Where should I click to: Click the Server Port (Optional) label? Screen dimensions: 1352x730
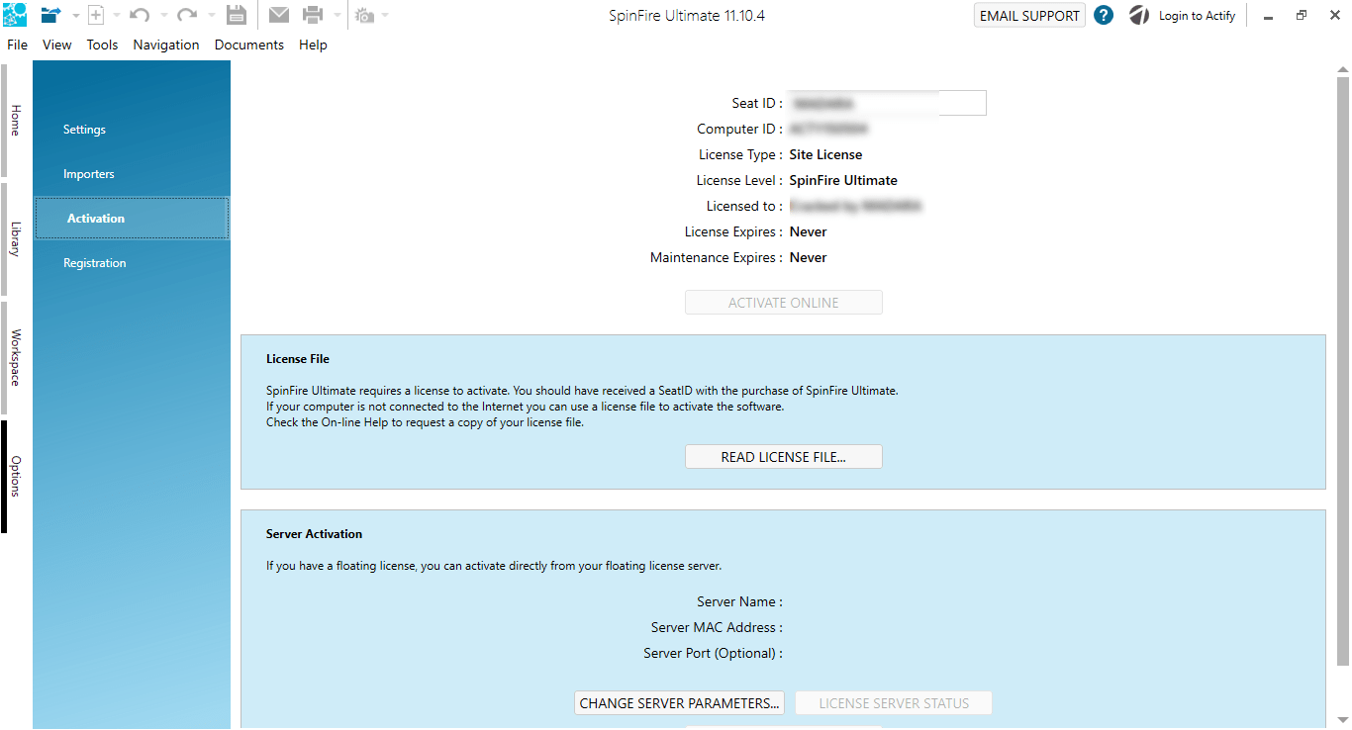[x=713, y=653]
